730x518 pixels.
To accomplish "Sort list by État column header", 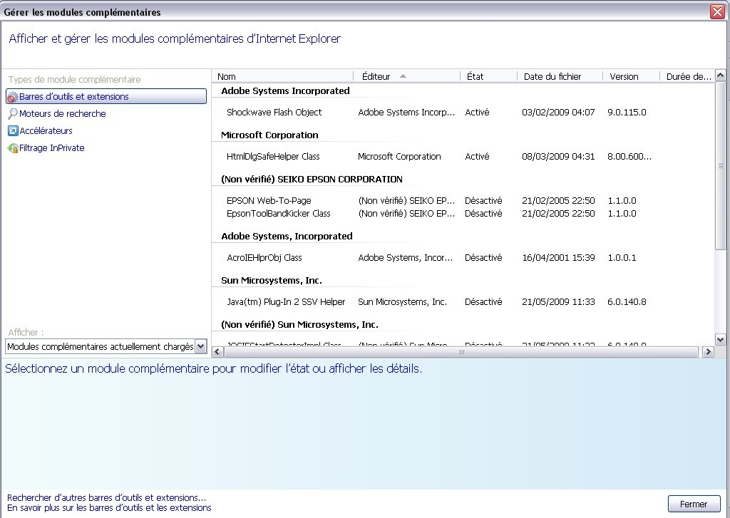I will point(489,76).
